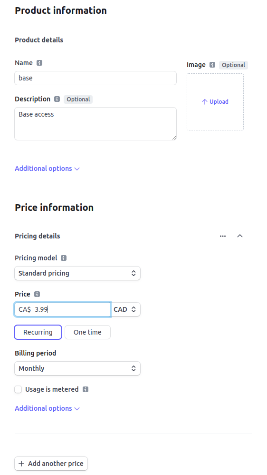Image resolution: width=267 pixels, height=475 pixels.
Task: Click the info icon next to Image
Action: click(x=212, y=65)
